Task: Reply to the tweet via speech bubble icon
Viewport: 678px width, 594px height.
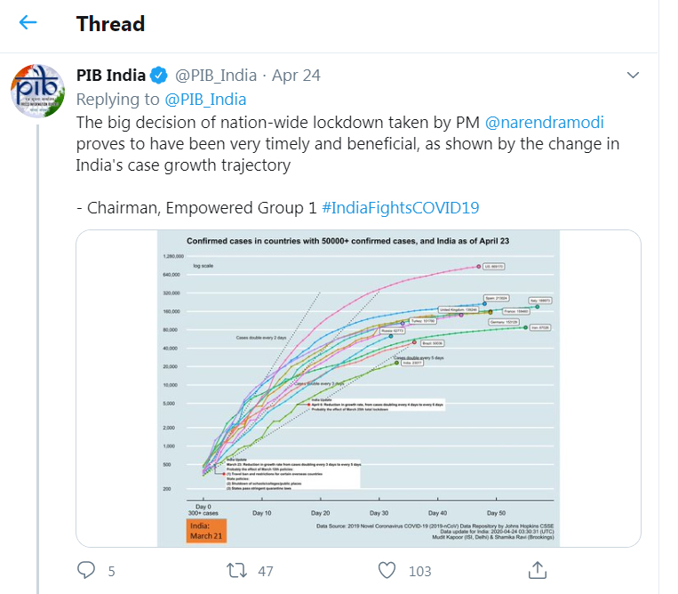Action: (86, 570)
